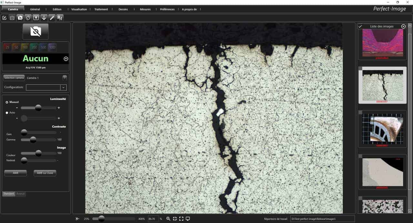
Task: Select the 50 objective magnification
Action: click(16, 47)
